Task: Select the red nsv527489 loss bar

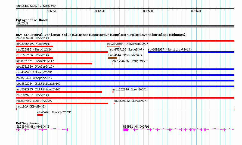Action: pos(62,103)
